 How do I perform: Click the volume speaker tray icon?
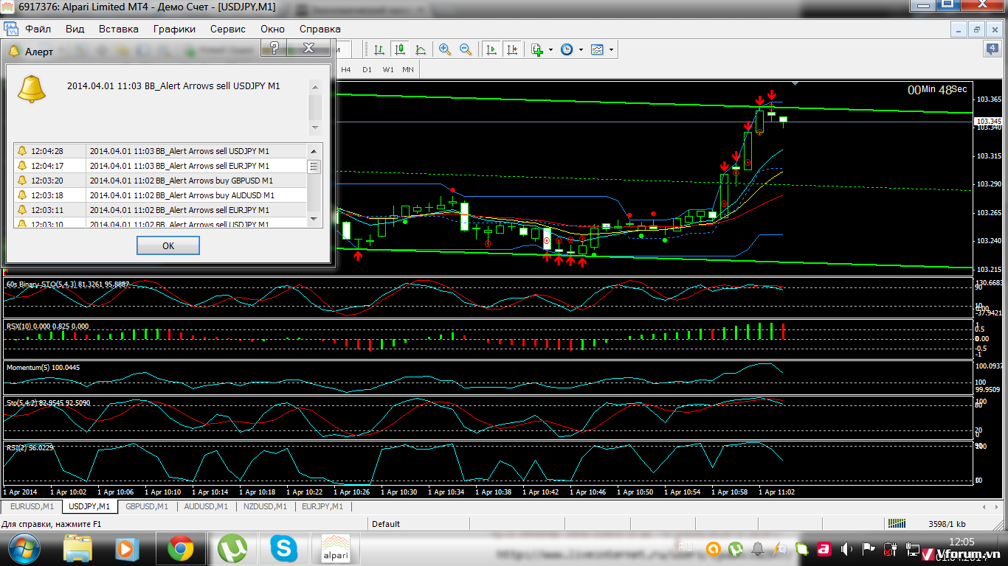[x=846, y=549]
